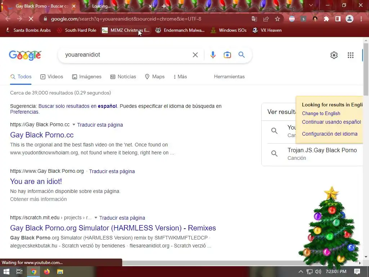Click the browser address bar URL
The image size is (369, 277).
tap(126, 19)
